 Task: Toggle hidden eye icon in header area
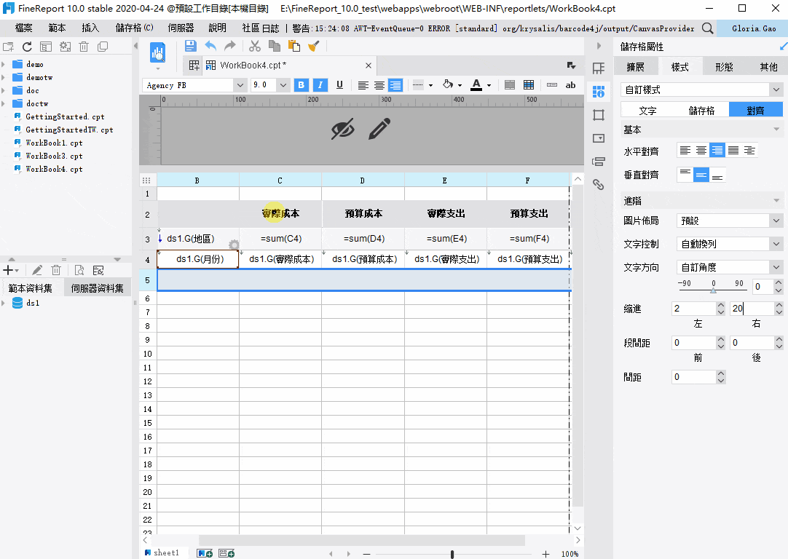coord(343,129)
